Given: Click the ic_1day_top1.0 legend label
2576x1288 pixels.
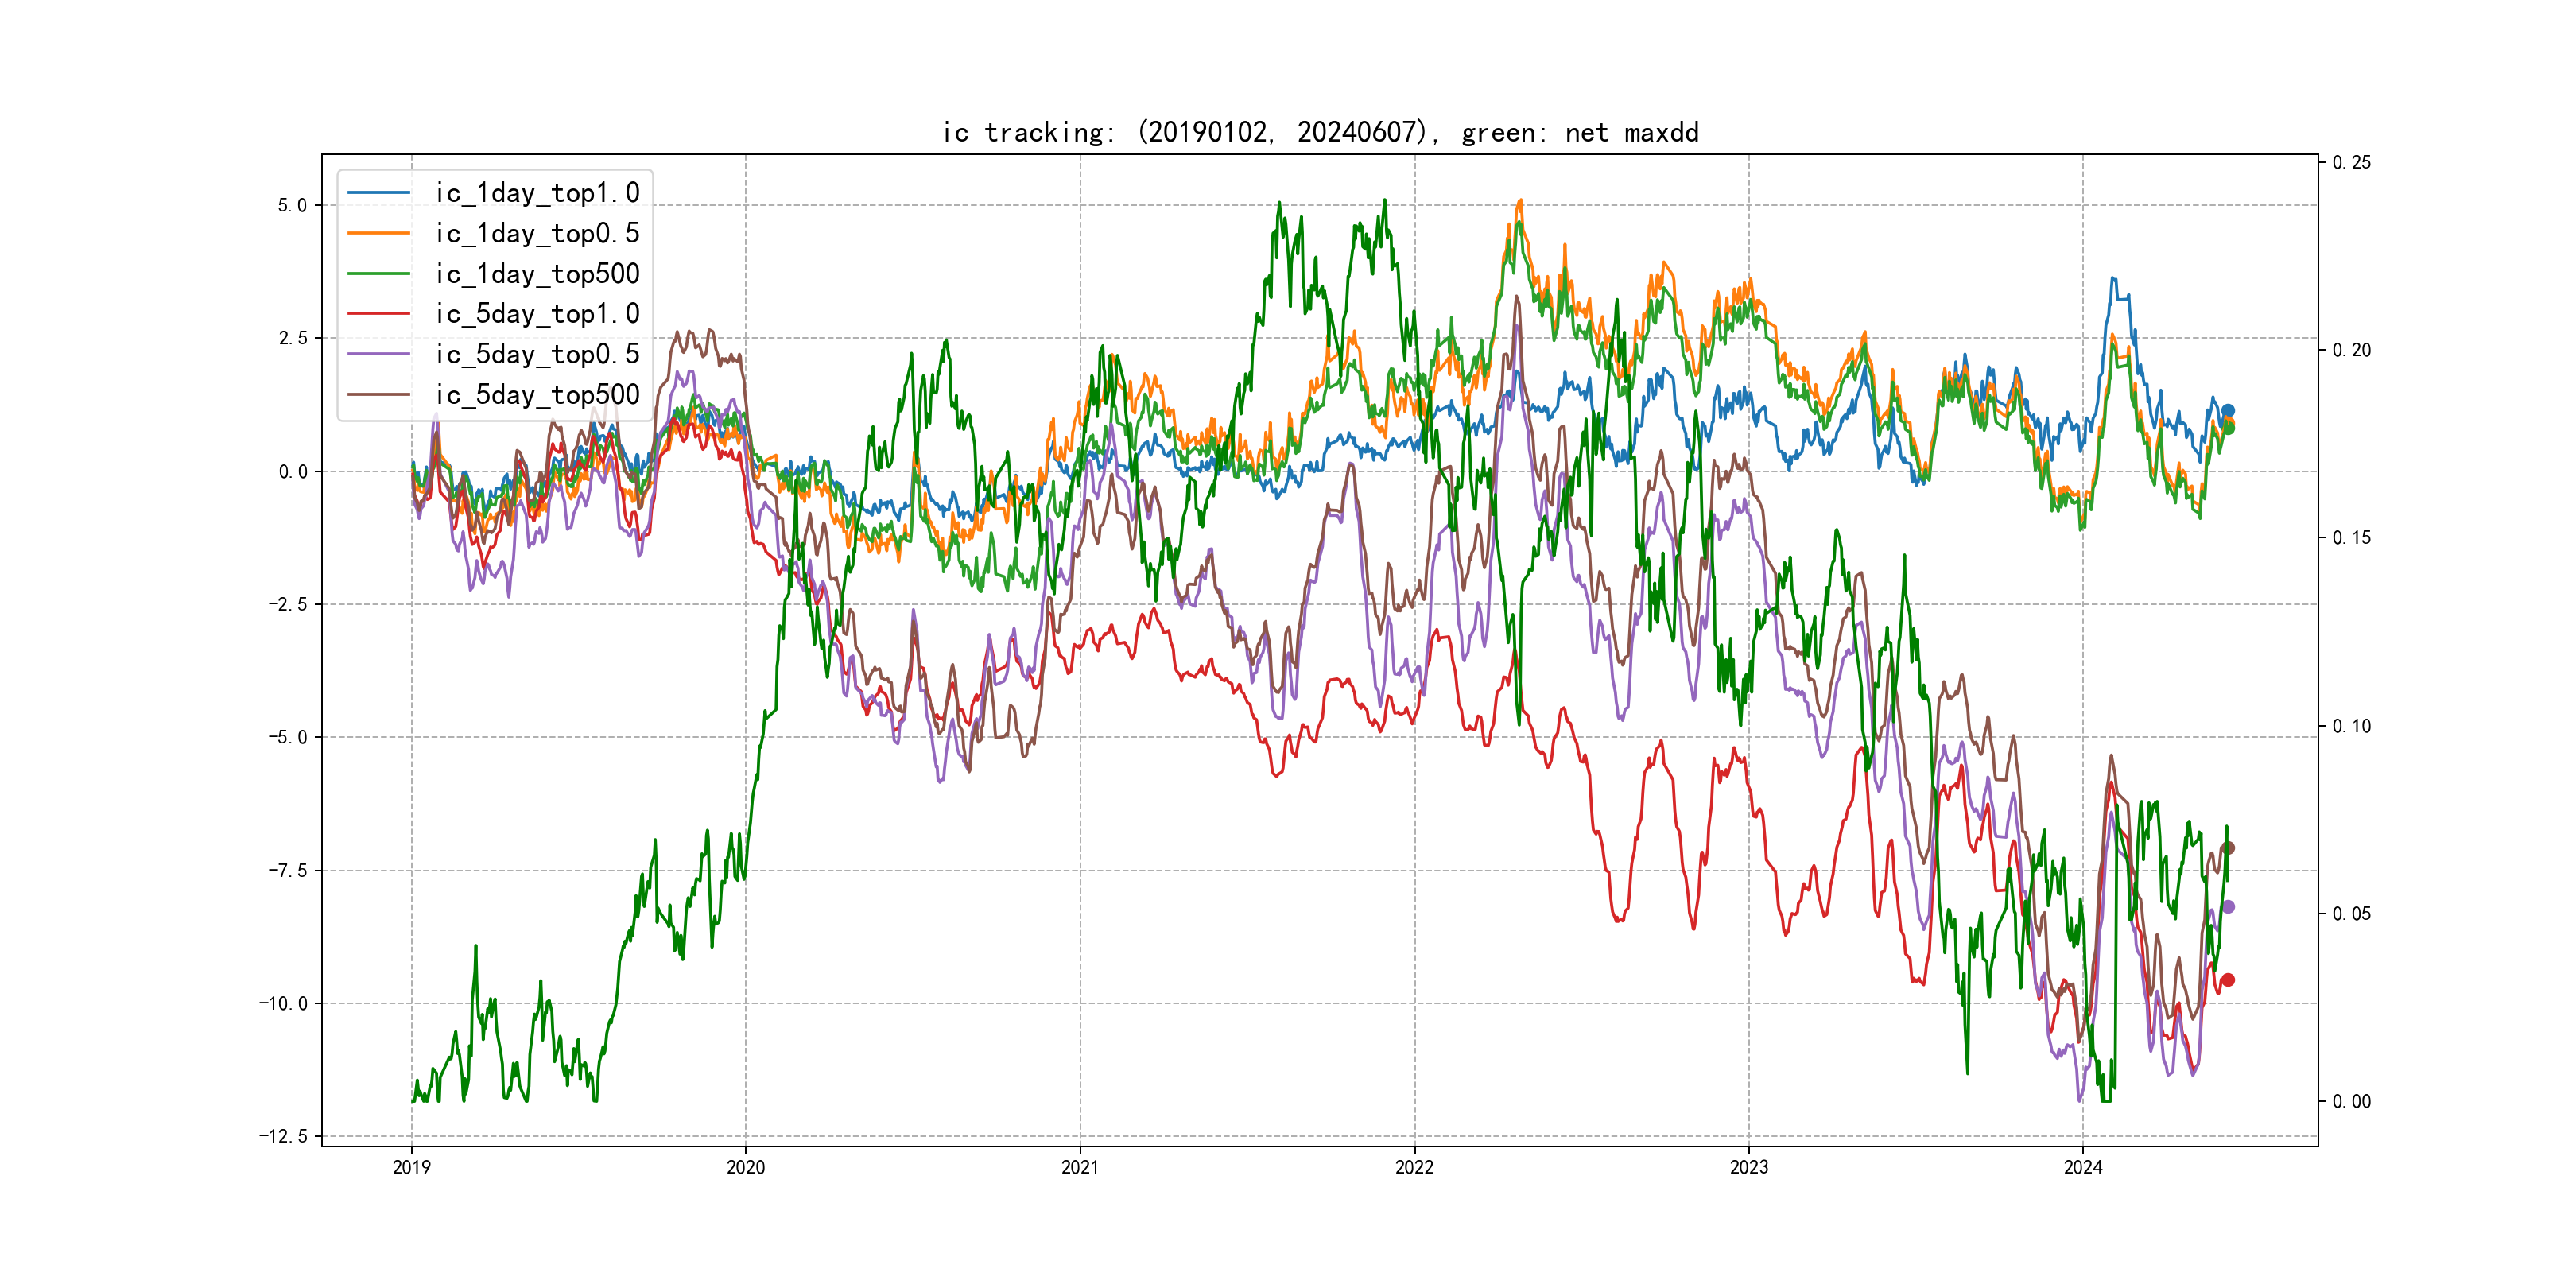Looking at the screenshot, I should (537, 193).
